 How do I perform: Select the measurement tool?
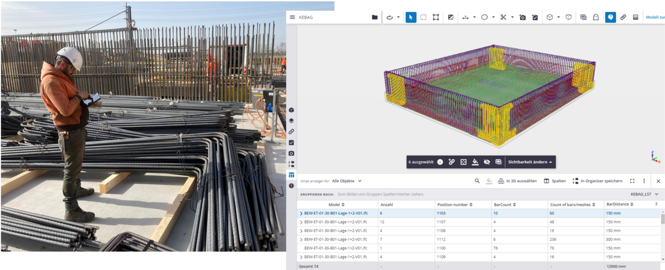point(466,17)
